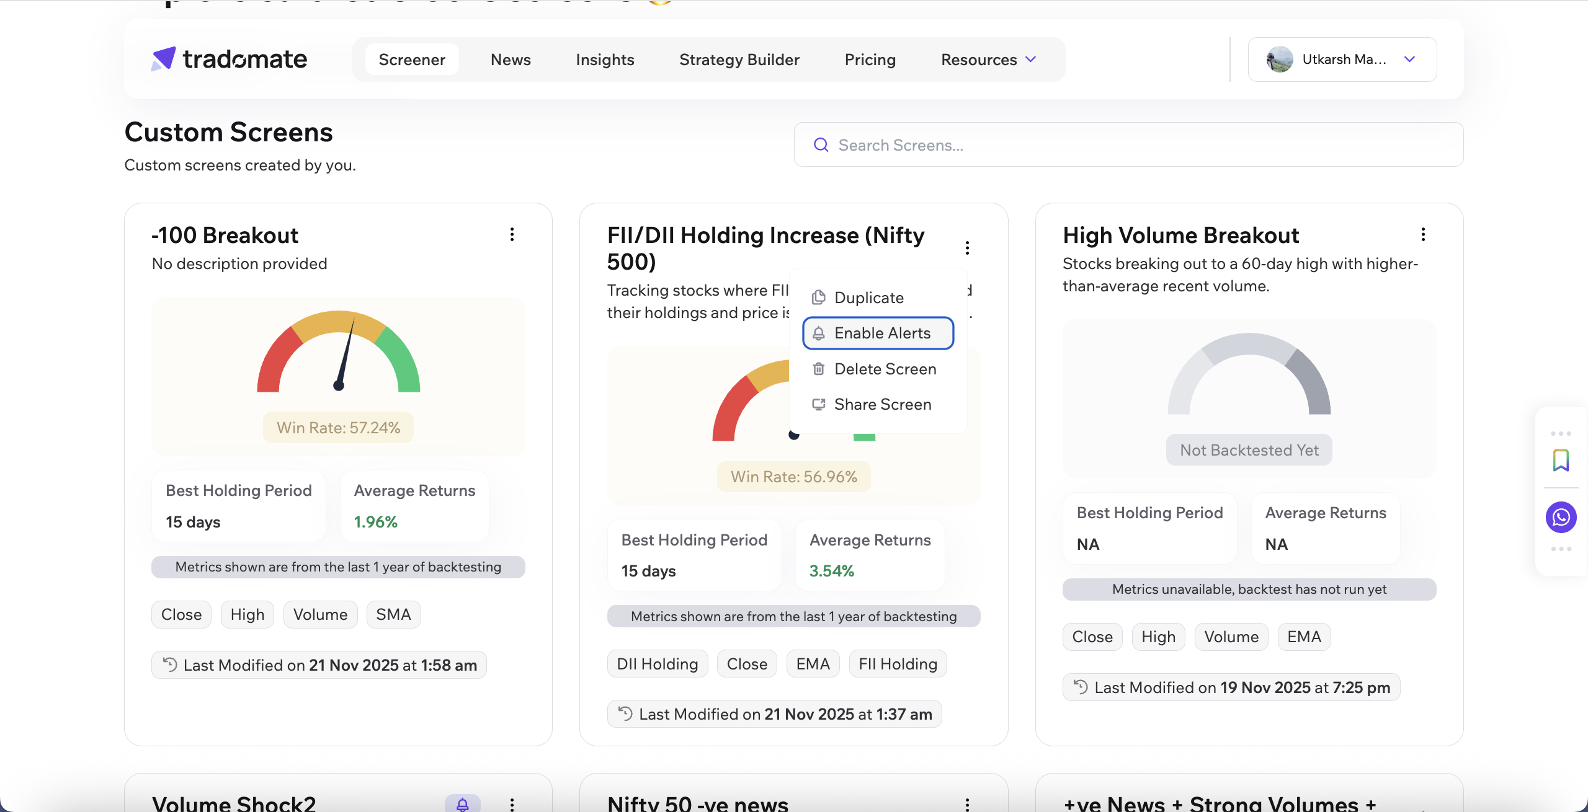Open three-dot menu on -100 Breakout card
This screenshot has height=812, width=1588.
[512, 234]
